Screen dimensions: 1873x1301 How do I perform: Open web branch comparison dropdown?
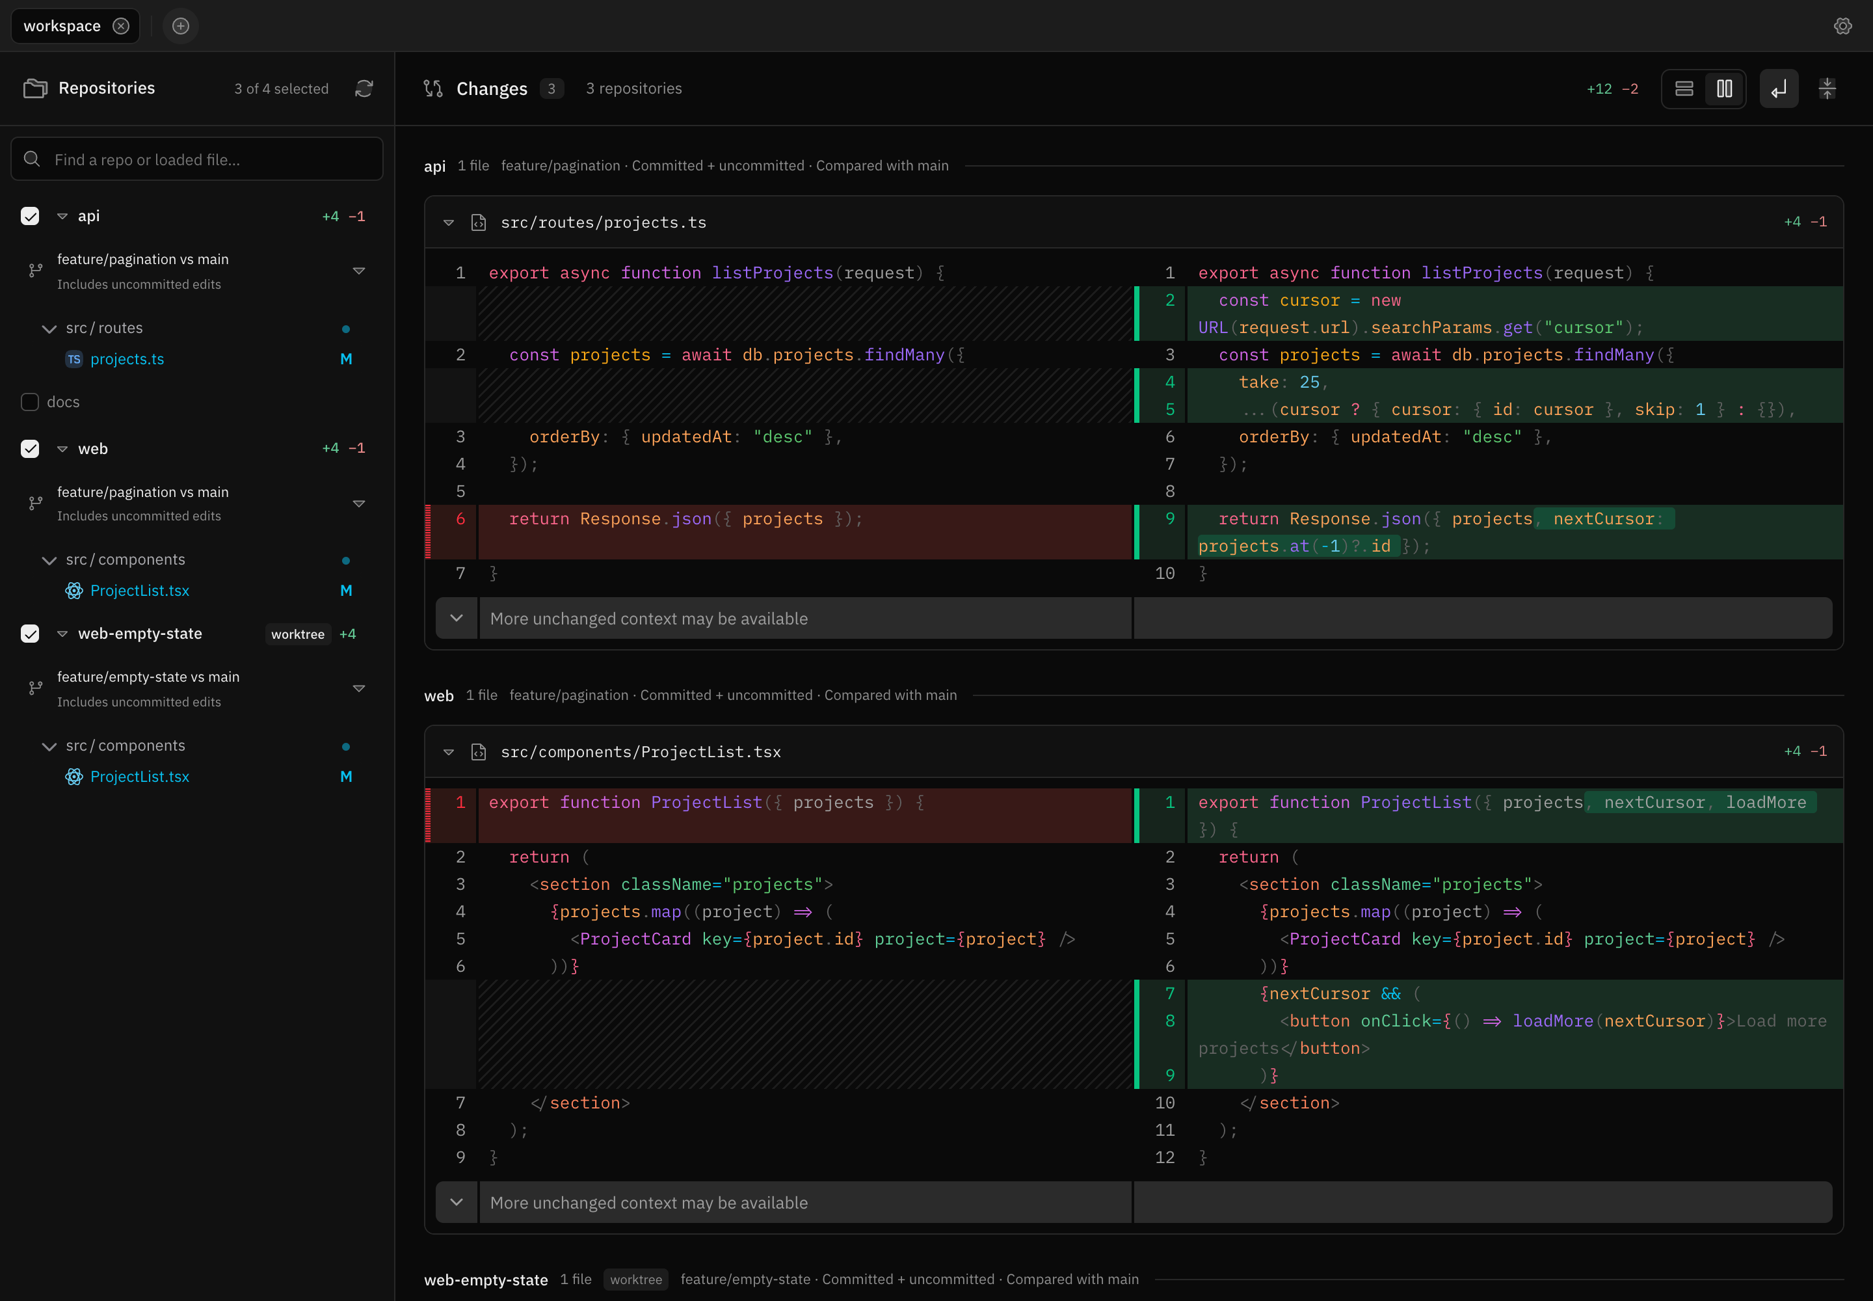tap(358, 503)
